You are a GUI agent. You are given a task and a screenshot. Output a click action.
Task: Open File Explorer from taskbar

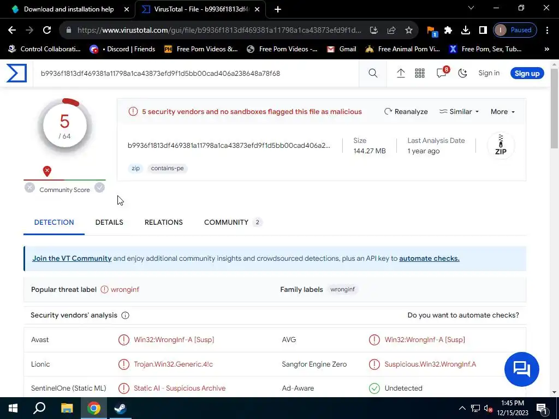pyautogui.click(x=67, y=408)
